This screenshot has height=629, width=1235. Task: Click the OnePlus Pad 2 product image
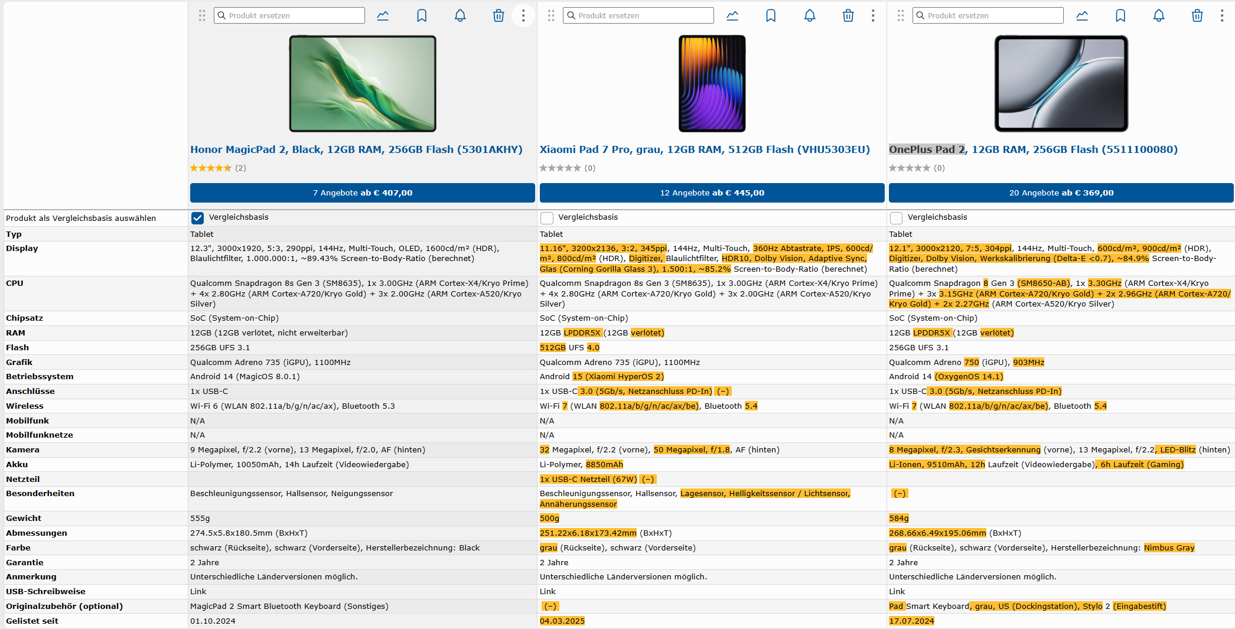[x=1061, y=83]
